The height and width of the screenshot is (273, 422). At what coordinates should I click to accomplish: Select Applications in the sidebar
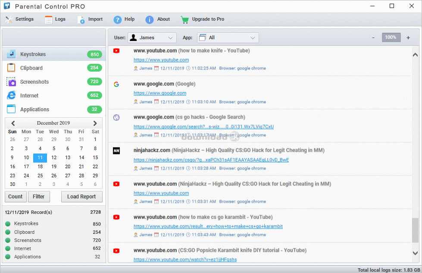pyautogui.click(x=54, y=109)
